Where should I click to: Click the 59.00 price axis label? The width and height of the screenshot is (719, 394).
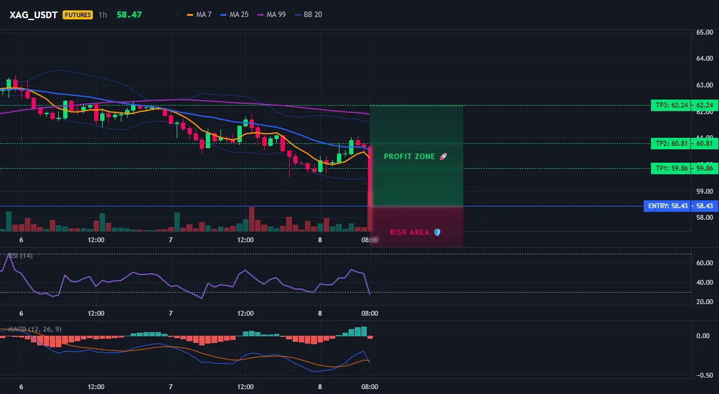coord(704,191)
